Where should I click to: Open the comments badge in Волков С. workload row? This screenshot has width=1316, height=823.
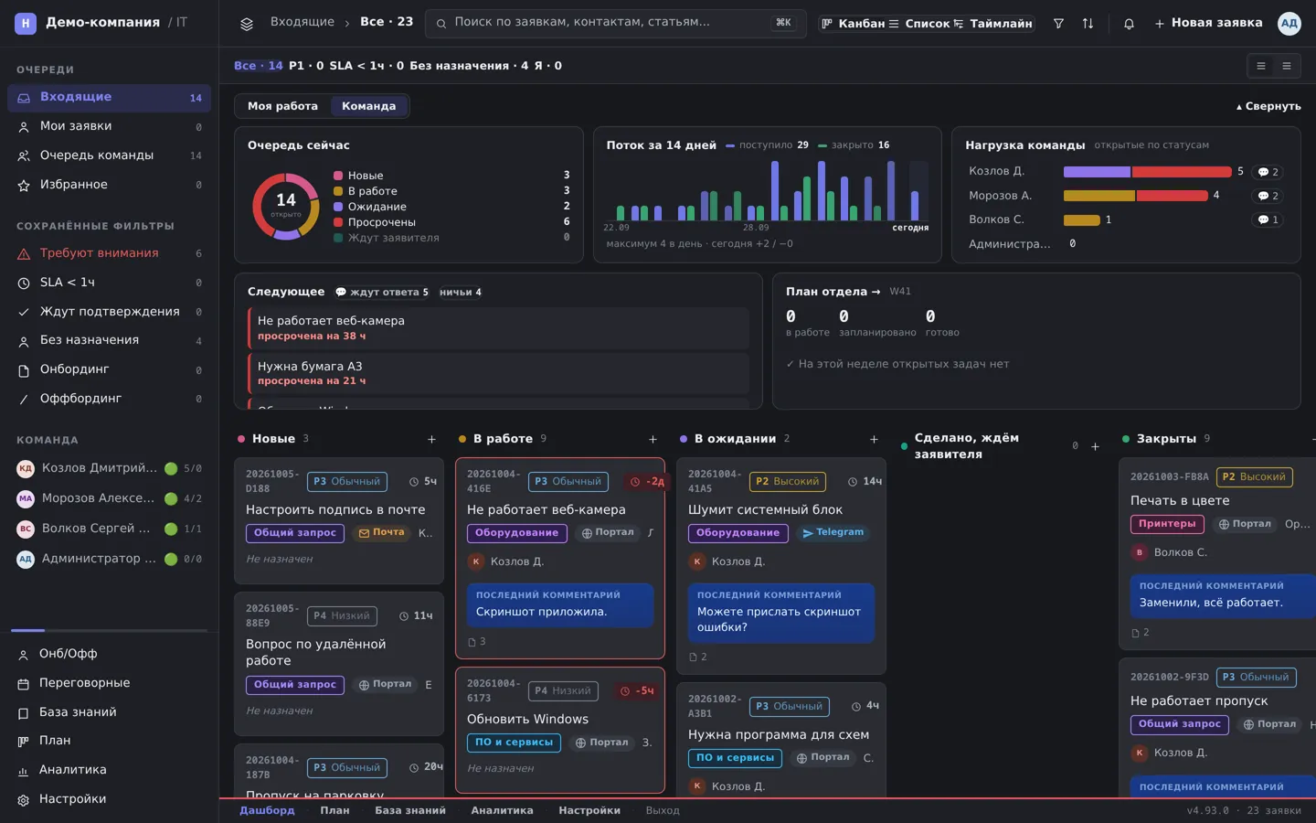pyautogui.click(x=1268, y=219)
